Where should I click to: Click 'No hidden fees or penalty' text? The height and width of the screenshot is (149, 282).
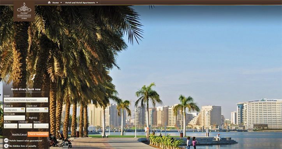23,146
